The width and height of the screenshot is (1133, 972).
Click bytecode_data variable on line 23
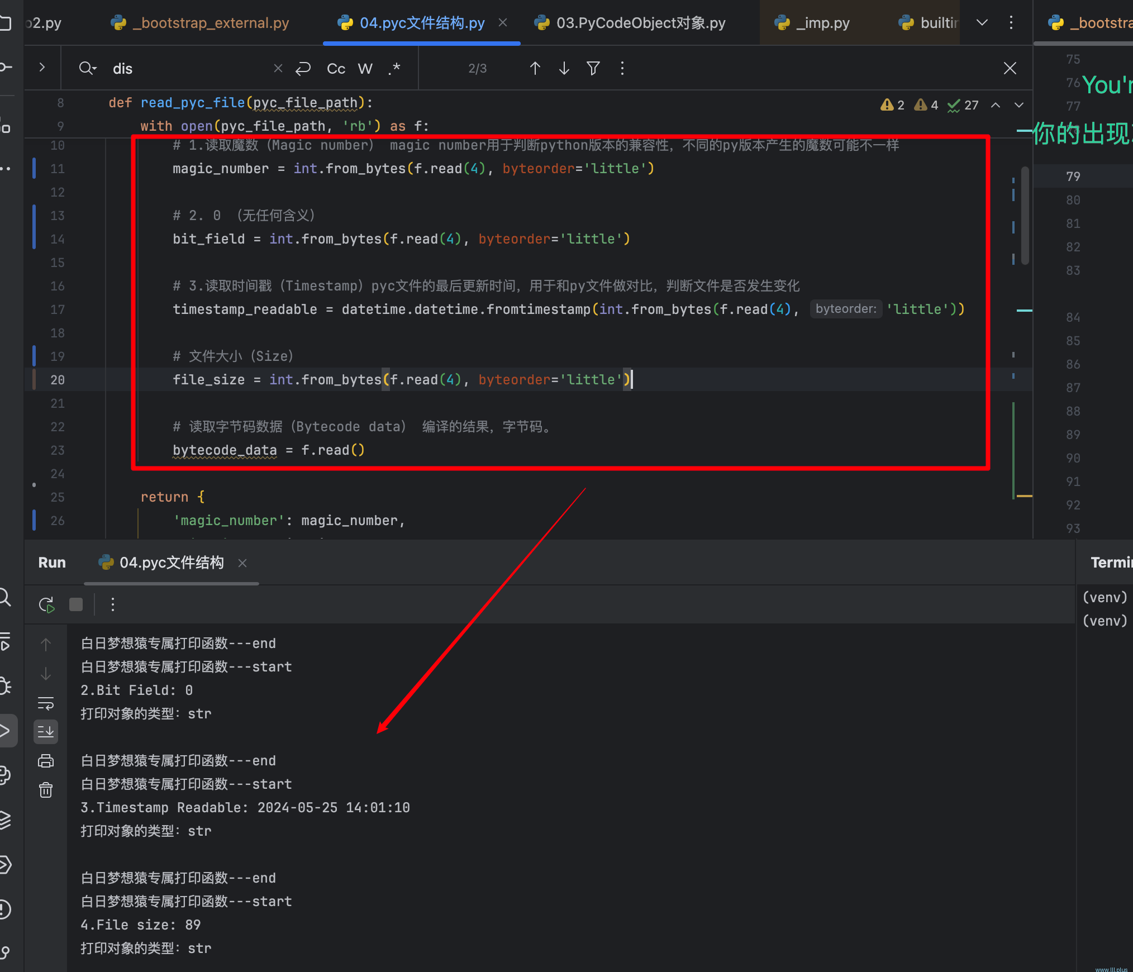pos(225,450)
